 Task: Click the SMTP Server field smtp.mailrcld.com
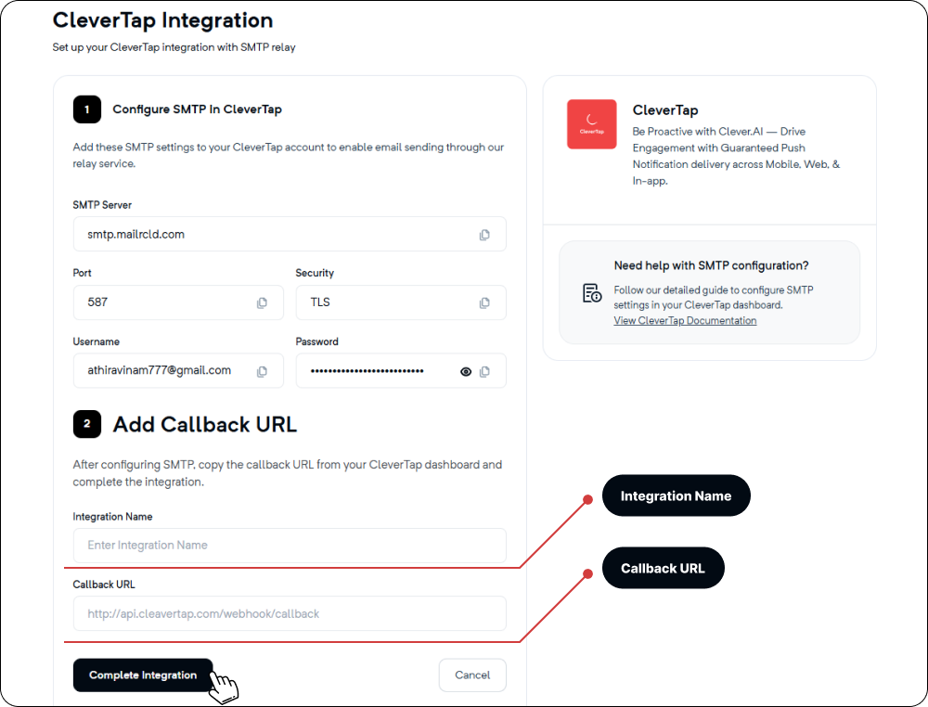[x=290, y=235]
